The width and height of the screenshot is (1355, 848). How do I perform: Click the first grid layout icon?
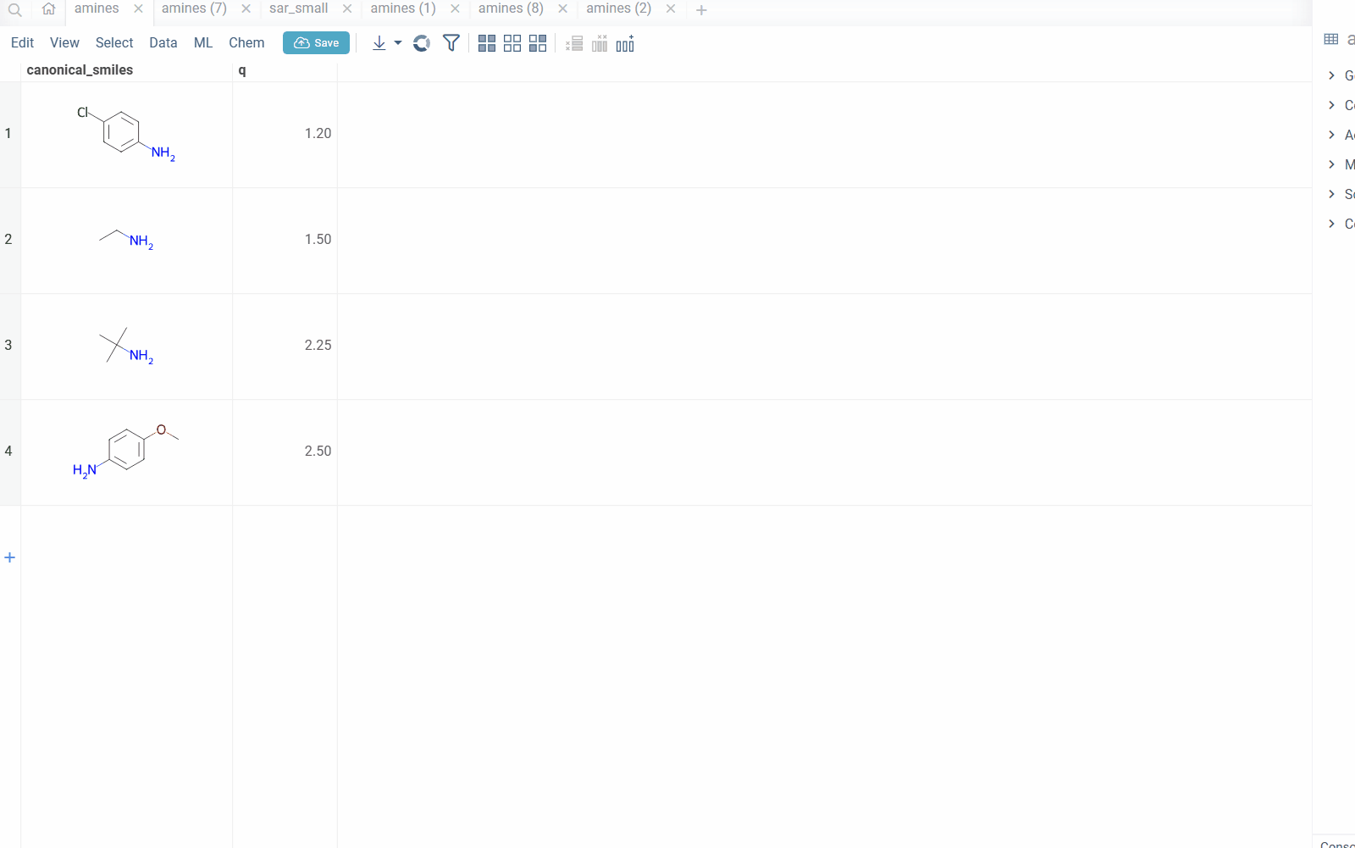(x=487, y=43)
